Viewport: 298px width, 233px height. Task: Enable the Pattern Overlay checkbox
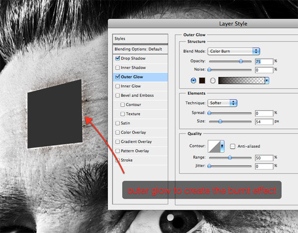point(117,151)
